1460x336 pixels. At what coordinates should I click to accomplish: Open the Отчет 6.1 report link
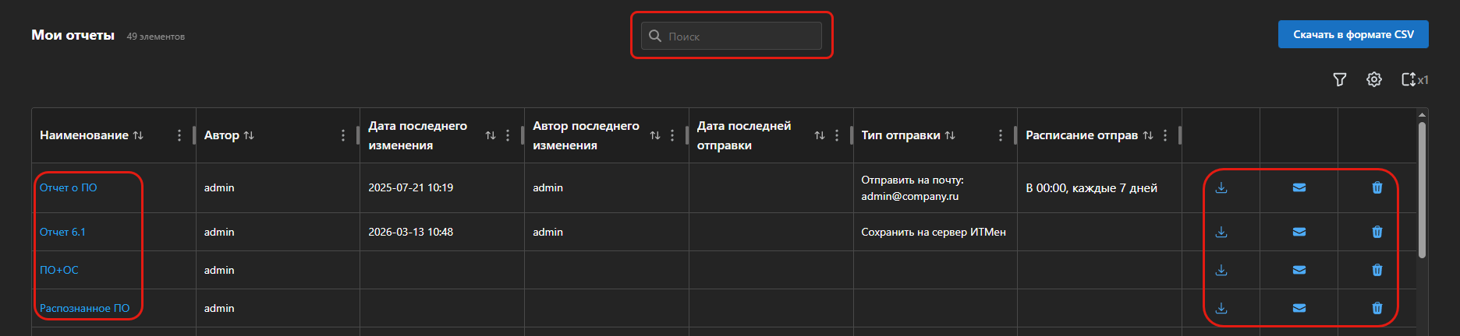point(62,232)
